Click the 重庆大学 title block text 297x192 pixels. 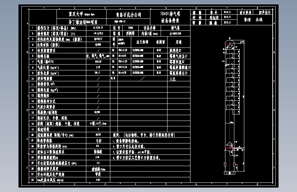click(76, 14)
